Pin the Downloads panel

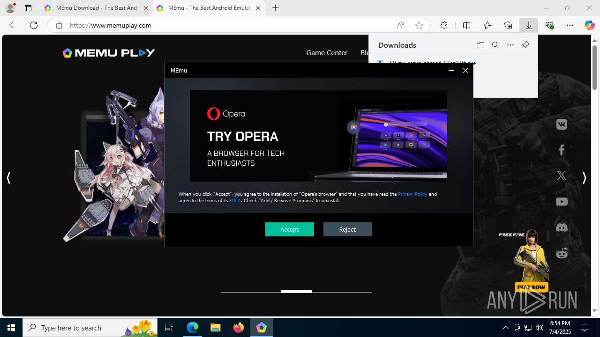[525, 45]
